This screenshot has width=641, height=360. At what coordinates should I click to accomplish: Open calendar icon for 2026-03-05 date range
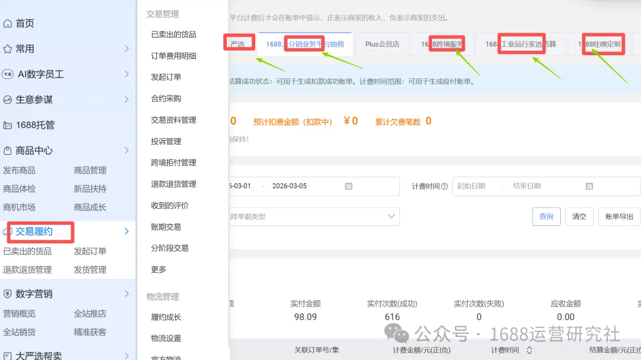[x=348, y=186]
